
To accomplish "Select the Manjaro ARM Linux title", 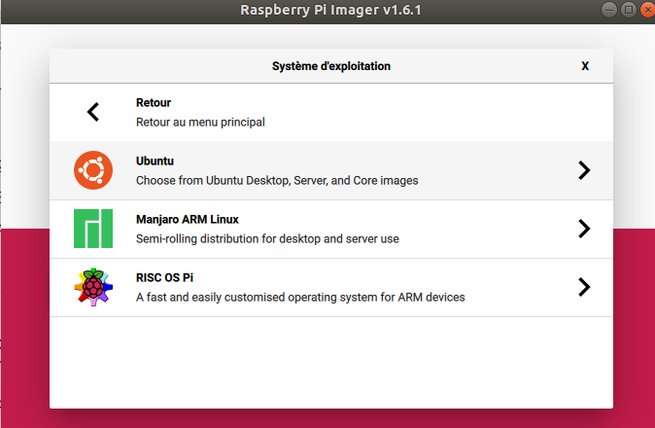I will [188, 220].
